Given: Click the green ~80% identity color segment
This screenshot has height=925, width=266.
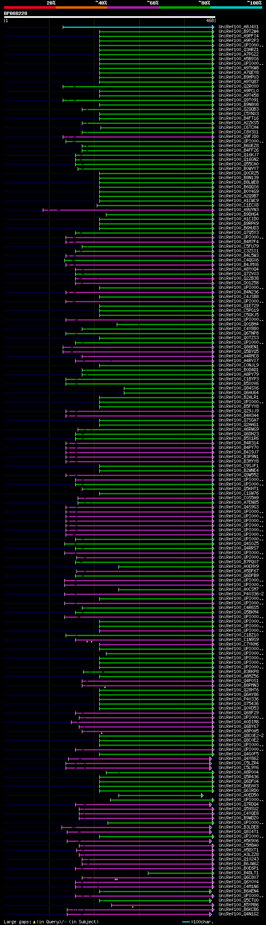Looking at the screenshot, I should (x=184, y=7).
